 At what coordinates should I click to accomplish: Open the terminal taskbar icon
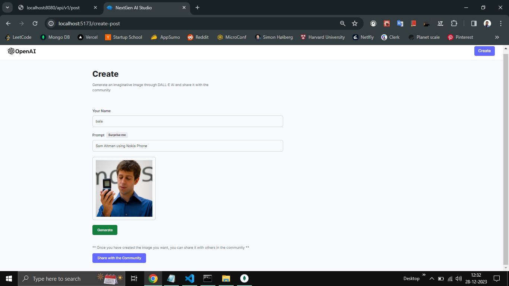tap(208, 279)
